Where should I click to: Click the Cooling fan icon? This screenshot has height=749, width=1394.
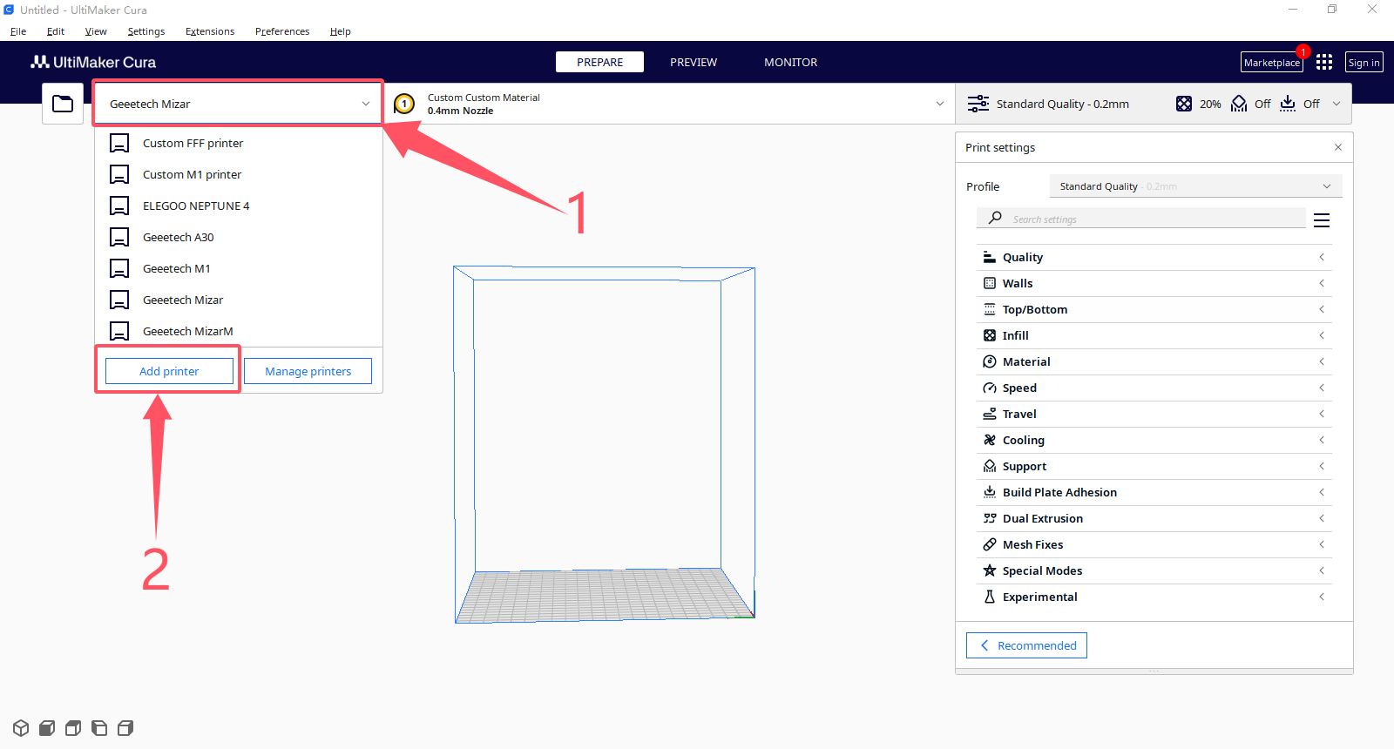point(990,440)
